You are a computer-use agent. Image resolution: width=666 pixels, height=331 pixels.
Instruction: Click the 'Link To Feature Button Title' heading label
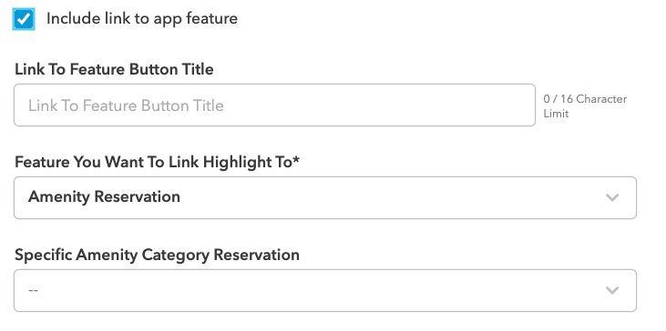[114, 69]
